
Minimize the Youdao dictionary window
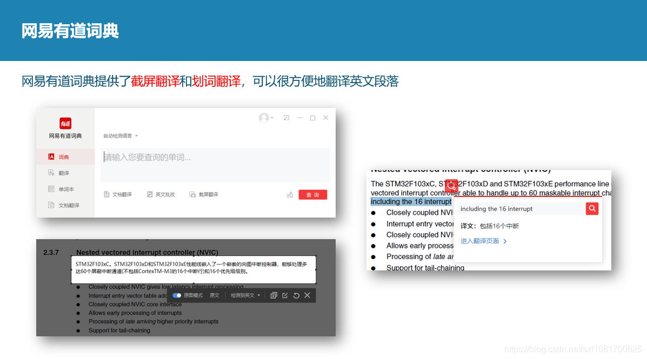pos(300,118)
